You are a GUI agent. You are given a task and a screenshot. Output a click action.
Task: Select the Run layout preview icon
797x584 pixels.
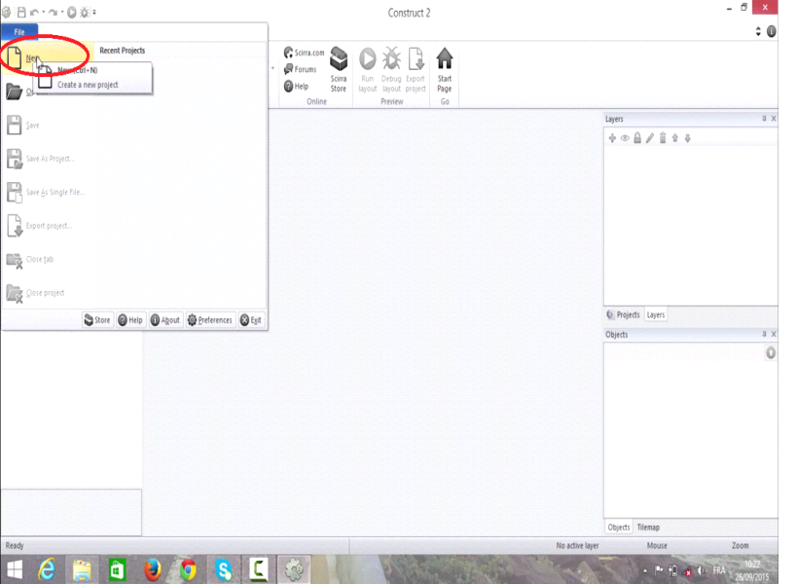(367, 56)
